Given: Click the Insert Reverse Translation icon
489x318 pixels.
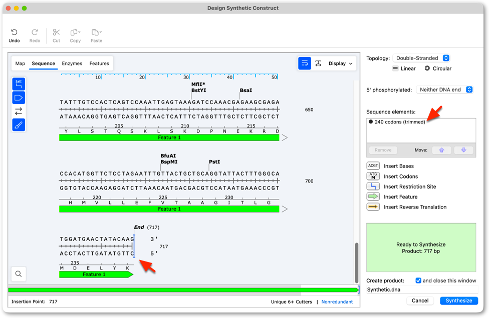Looking at the screenshot, I should tap(373, 207).
